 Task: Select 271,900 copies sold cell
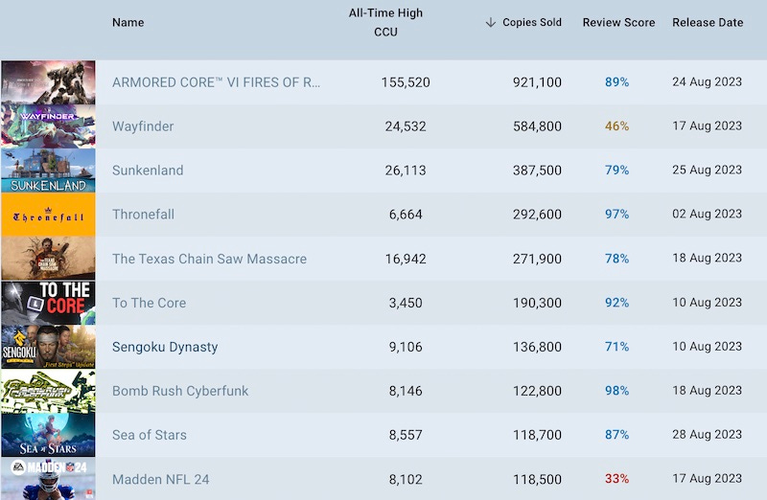[x=537, y=259]
